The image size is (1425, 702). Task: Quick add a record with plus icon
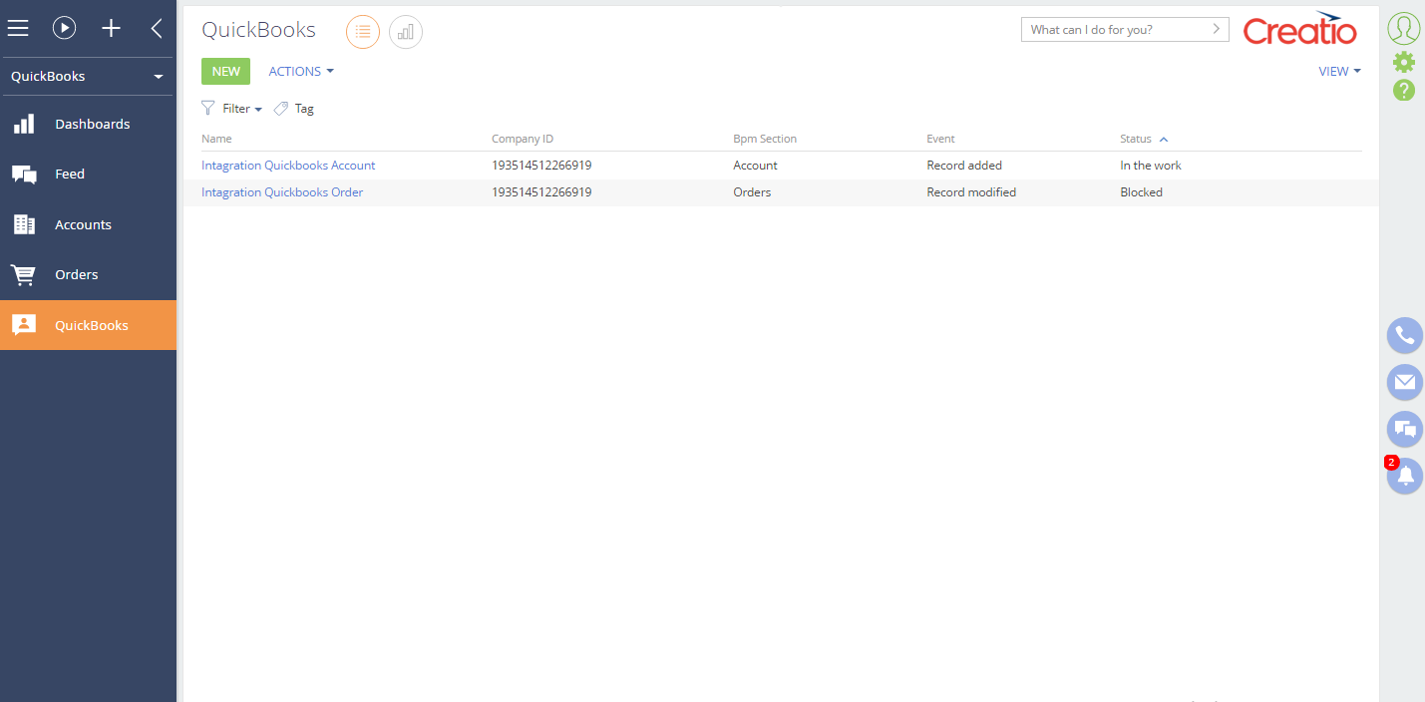111,27
